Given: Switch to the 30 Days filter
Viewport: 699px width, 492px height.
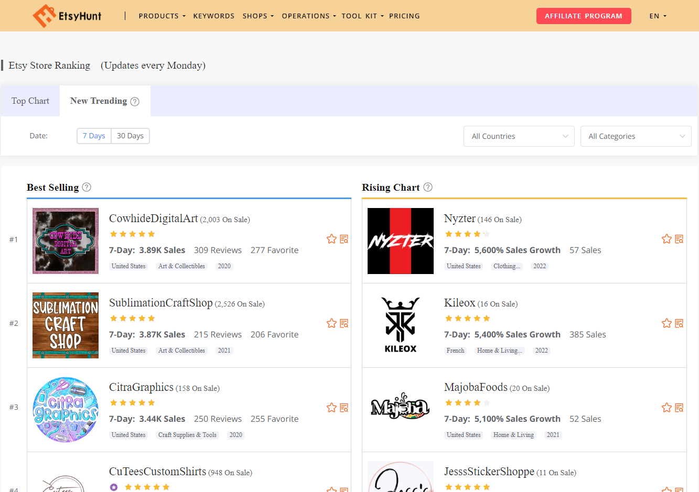Looking at the screenshot, I should point(130,136).
